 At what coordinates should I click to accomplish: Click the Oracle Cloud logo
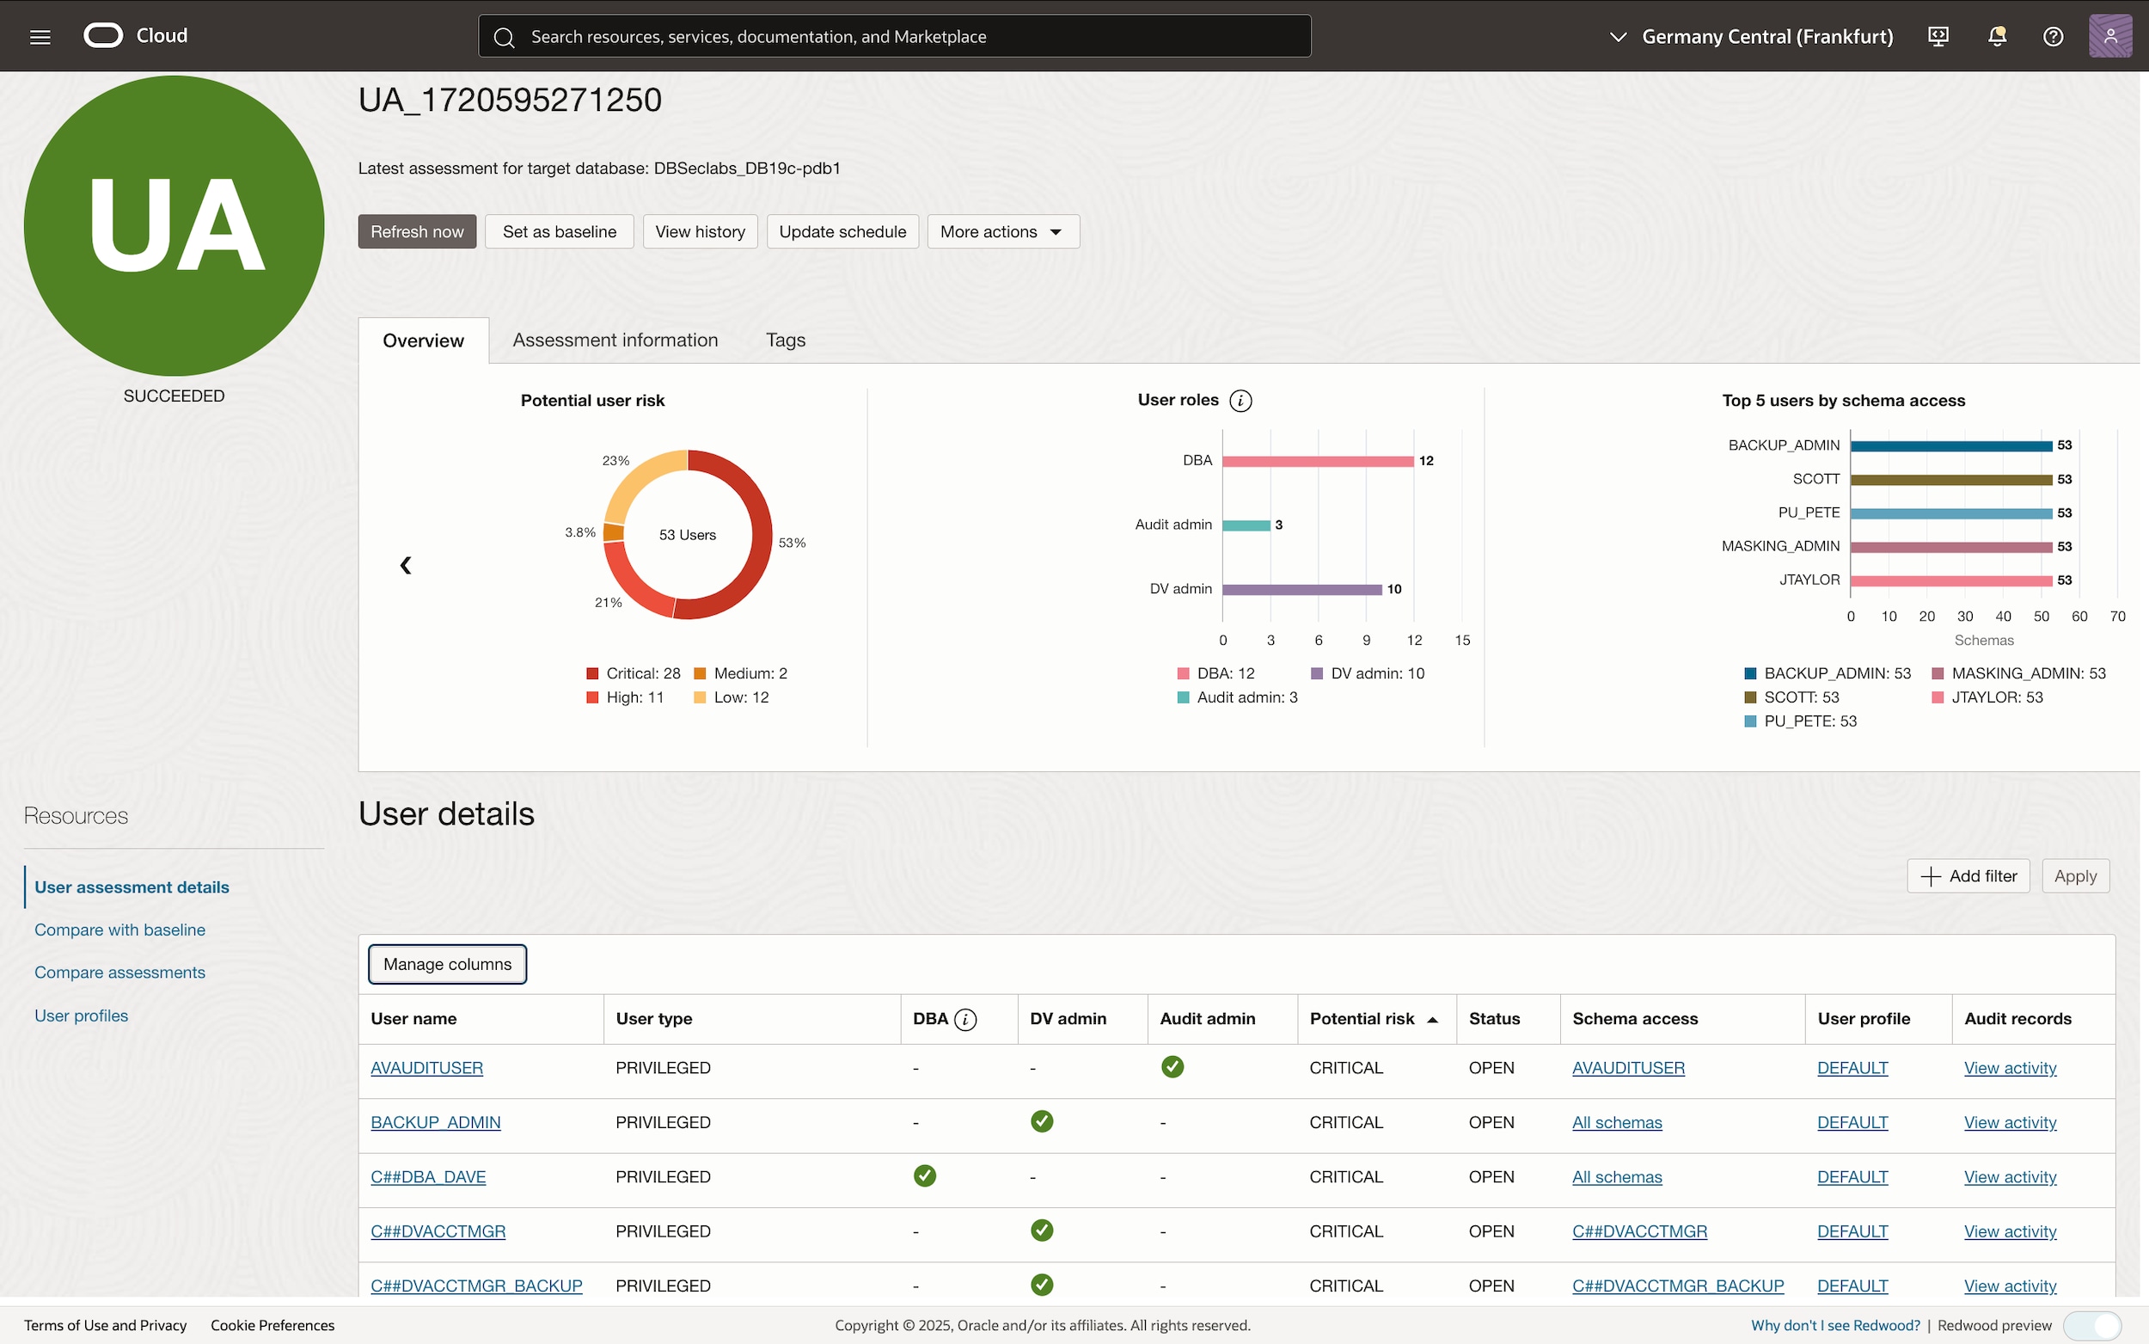[104, 34]
